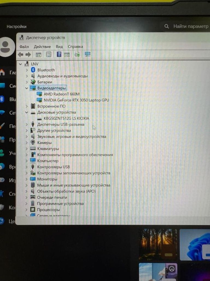This screenshot has height=281, width=210.
Task: Click the Back arrow toolbar icon
Action: pos(21,54)
